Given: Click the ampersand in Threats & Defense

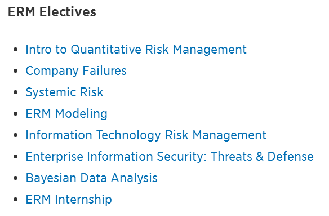Looking at the screenshot, I should pos(260,157).
